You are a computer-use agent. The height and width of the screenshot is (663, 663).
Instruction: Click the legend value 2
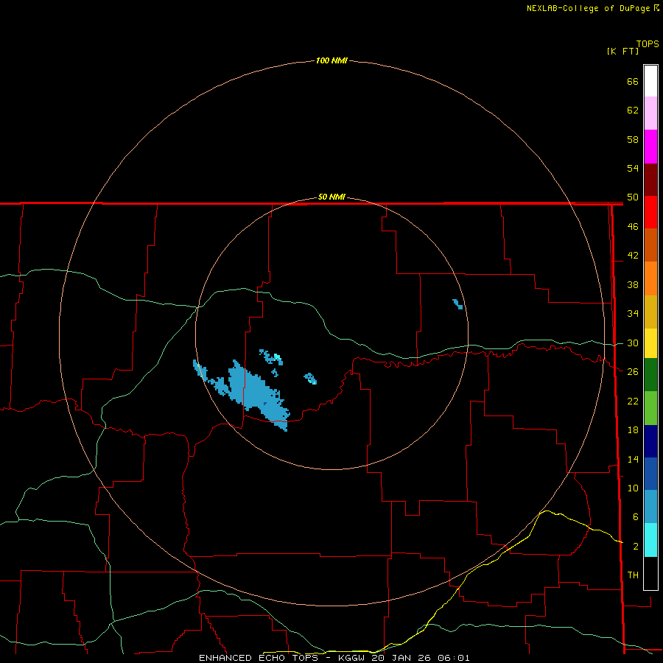(636, 547)
